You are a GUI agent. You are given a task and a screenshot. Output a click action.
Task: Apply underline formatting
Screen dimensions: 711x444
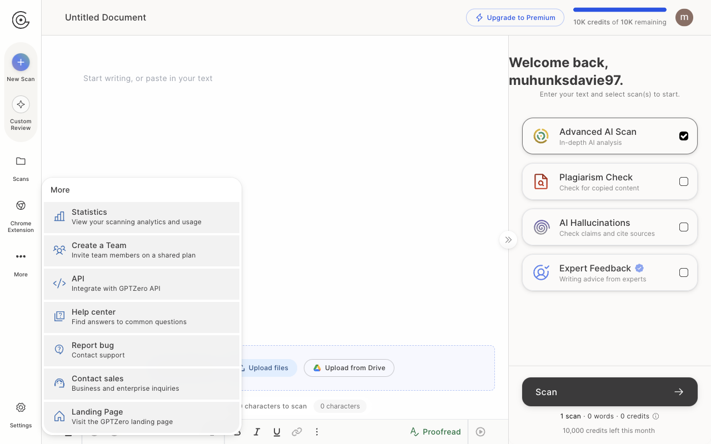pos(277,432)
